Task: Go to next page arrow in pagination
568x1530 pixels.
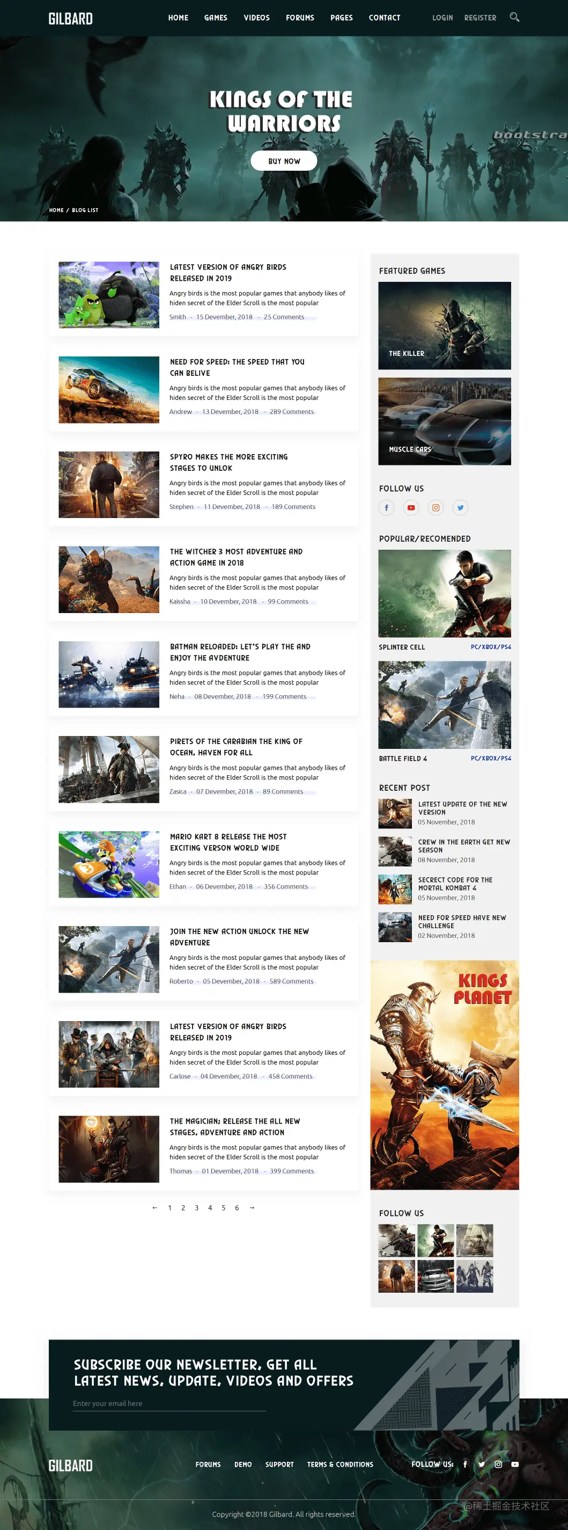Action: (252, 1207)
